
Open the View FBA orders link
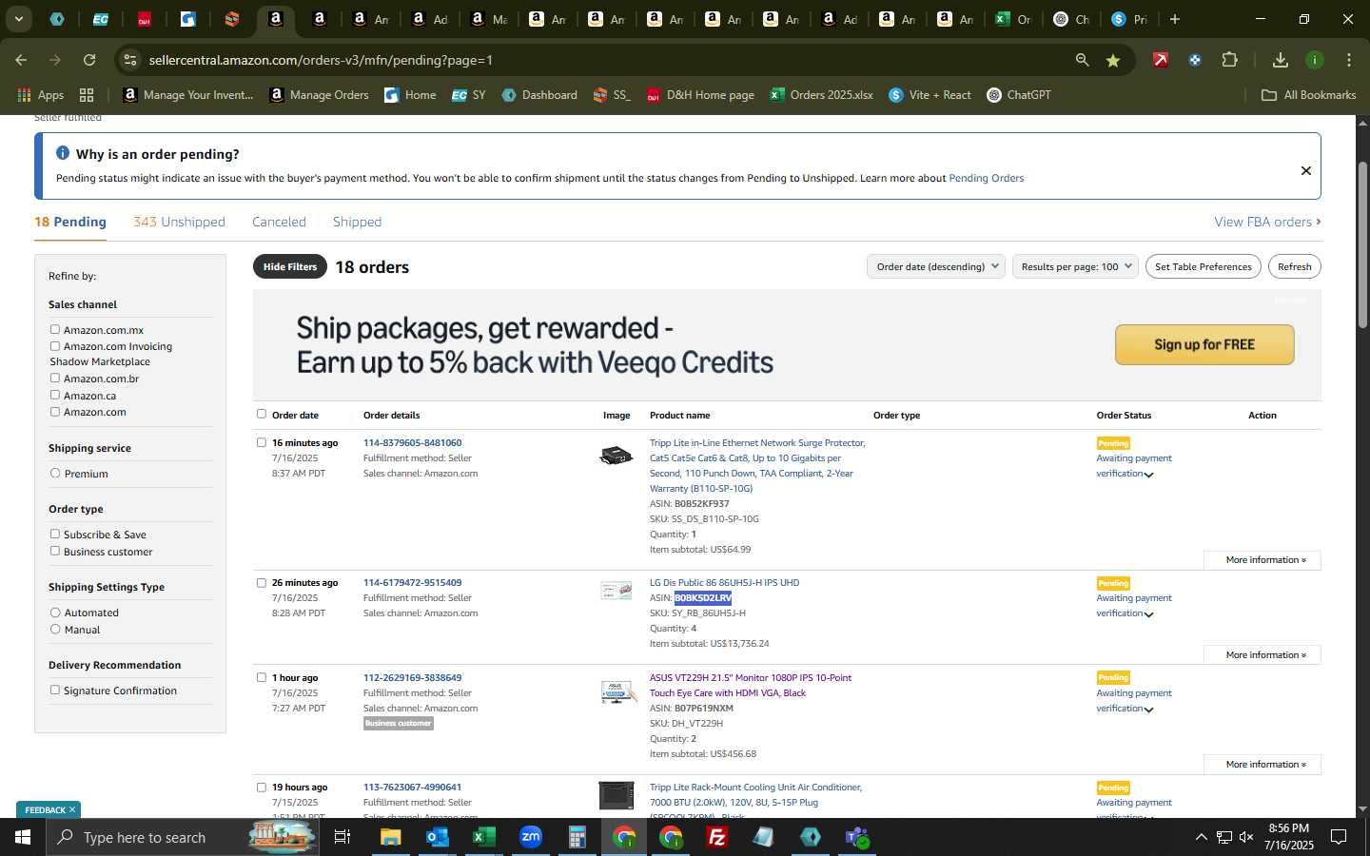[x=1267, y=222]
